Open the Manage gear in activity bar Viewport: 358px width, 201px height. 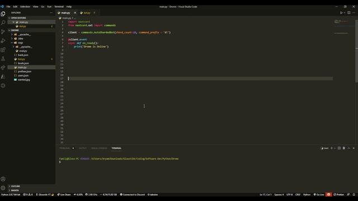click(x=3, y=188)
